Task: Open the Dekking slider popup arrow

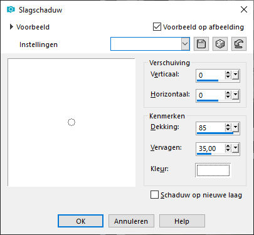Action: pos(235,127)
